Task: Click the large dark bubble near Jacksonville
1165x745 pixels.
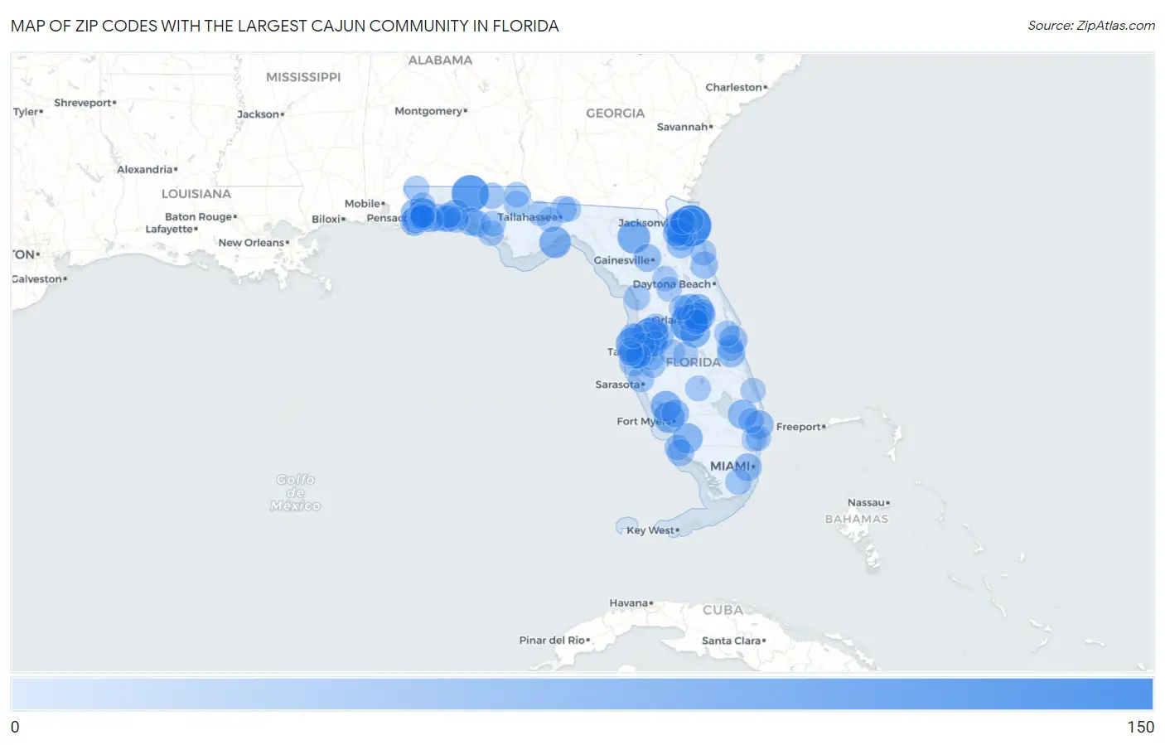Action: (689, 225)
